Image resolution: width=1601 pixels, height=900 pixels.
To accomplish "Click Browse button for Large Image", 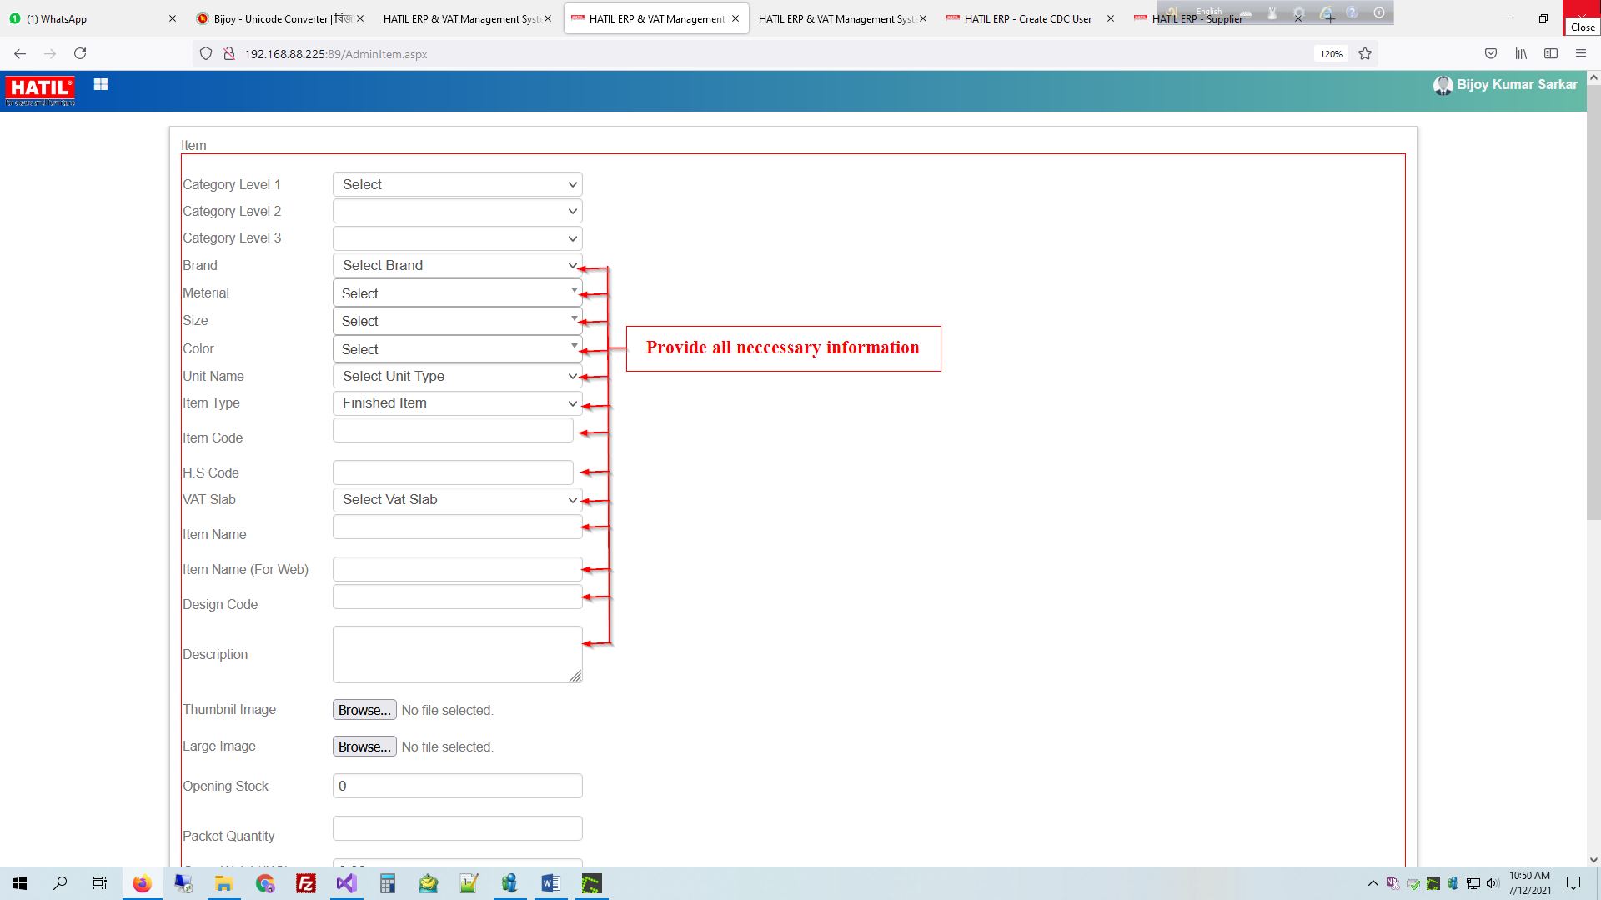I will pyautogui.click(x=364, y=746).
